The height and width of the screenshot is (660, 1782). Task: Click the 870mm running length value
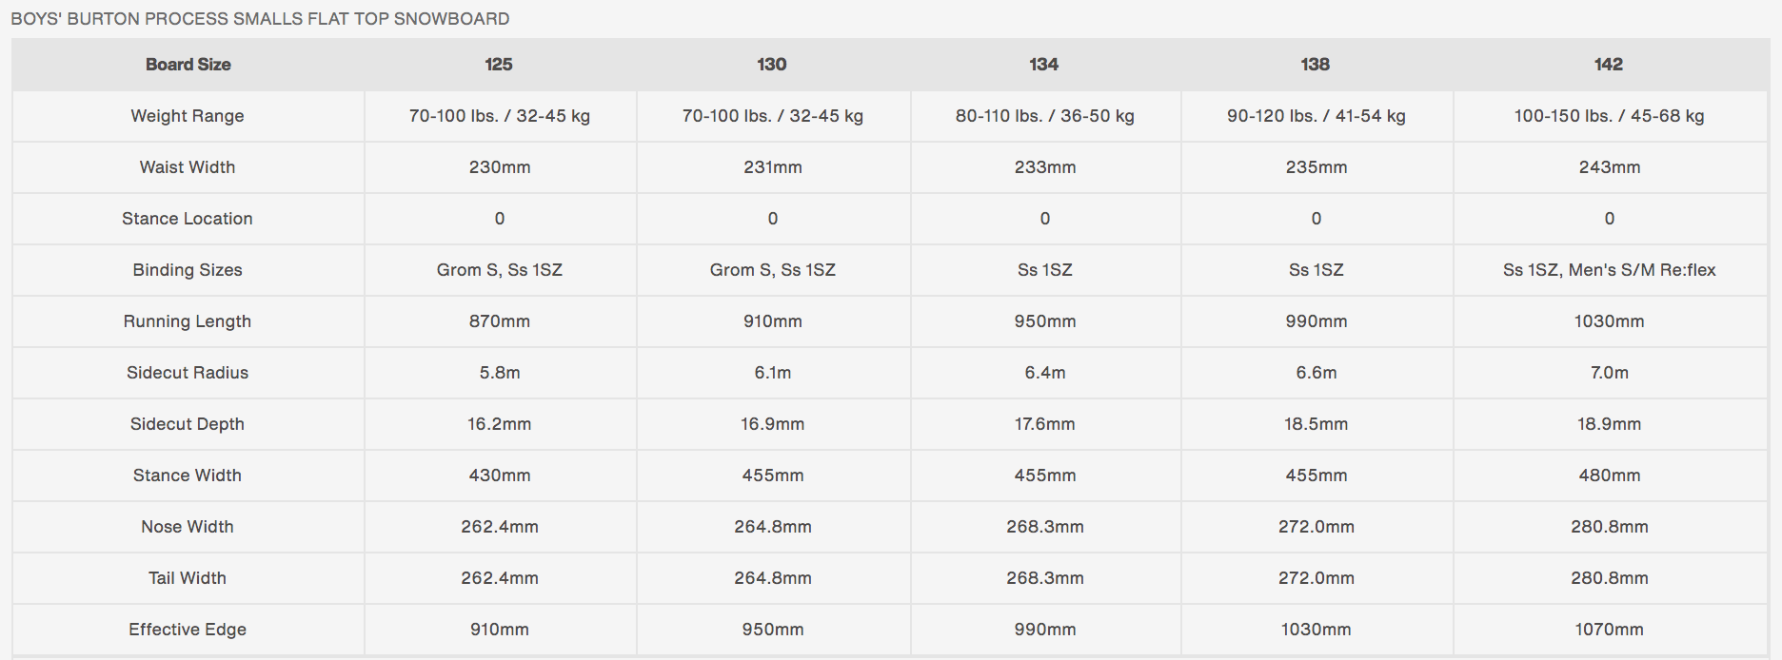[499, 321]
